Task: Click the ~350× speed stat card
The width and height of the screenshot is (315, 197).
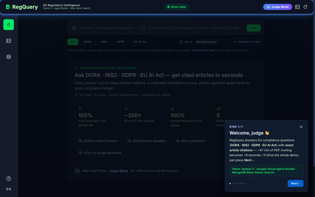Action: point(142,117)
